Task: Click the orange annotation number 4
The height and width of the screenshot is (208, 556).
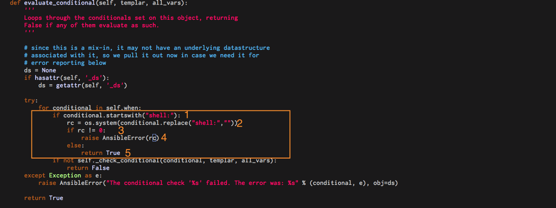Action: pos(164,138)
